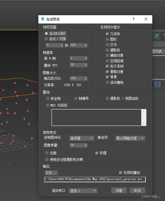
Task: Select the 活动时间段 radio button
Action: coord(46,33)
